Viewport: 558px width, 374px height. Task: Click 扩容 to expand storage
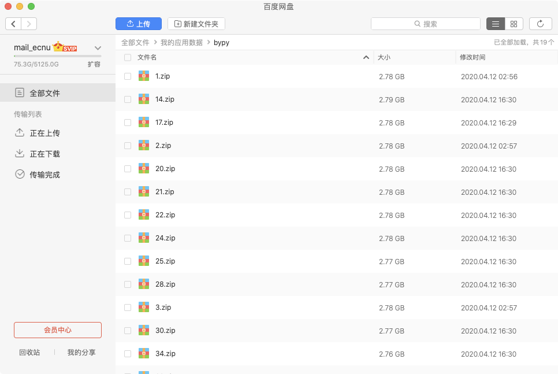tap(94, 64)
